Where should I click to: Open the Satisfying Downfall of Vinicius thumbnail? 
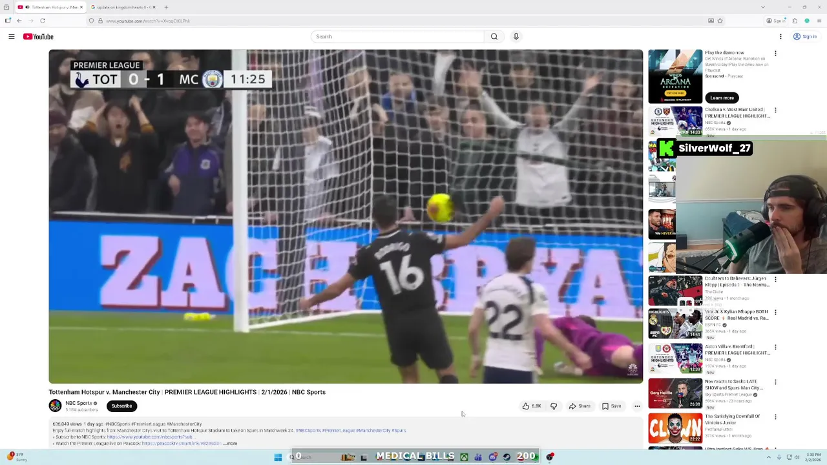[x=675, y=428]
